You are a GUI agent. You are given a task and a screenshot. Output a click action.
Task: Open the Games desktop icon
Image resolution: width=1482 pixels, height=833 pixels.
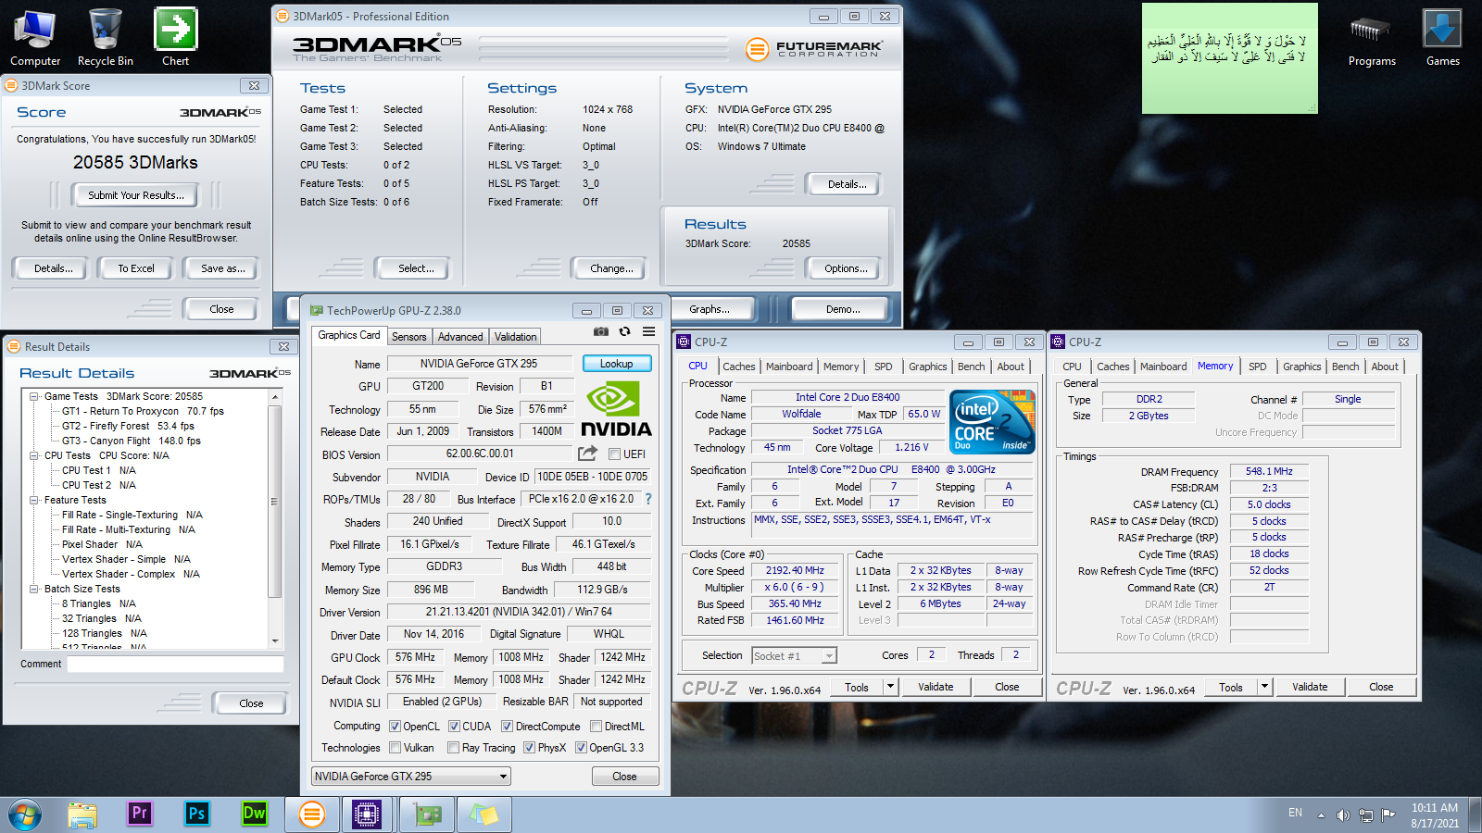coord(1442,37)
